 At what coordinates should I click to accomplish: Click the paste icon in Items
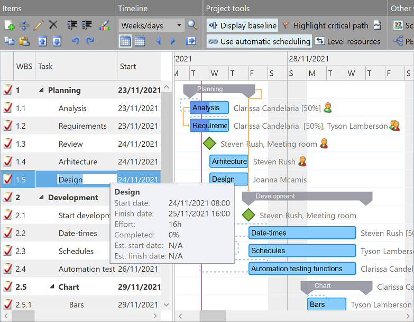coord(24,41)
